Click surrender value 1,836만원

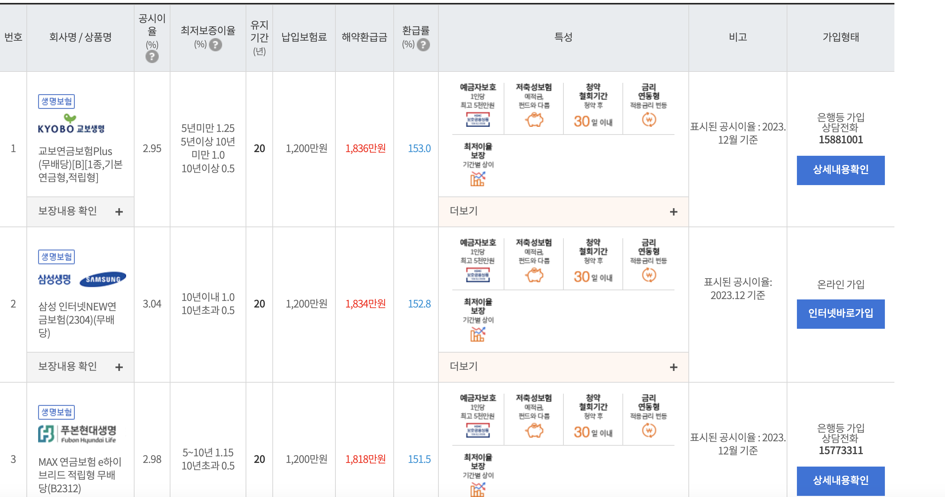(x=365, y=148)
